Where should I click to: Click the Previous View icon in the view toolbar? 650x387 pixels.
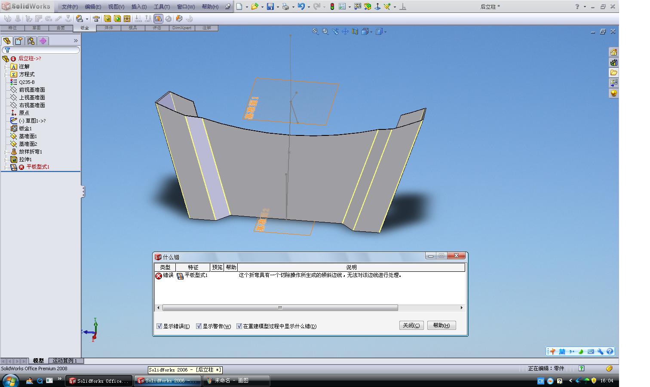335,31
